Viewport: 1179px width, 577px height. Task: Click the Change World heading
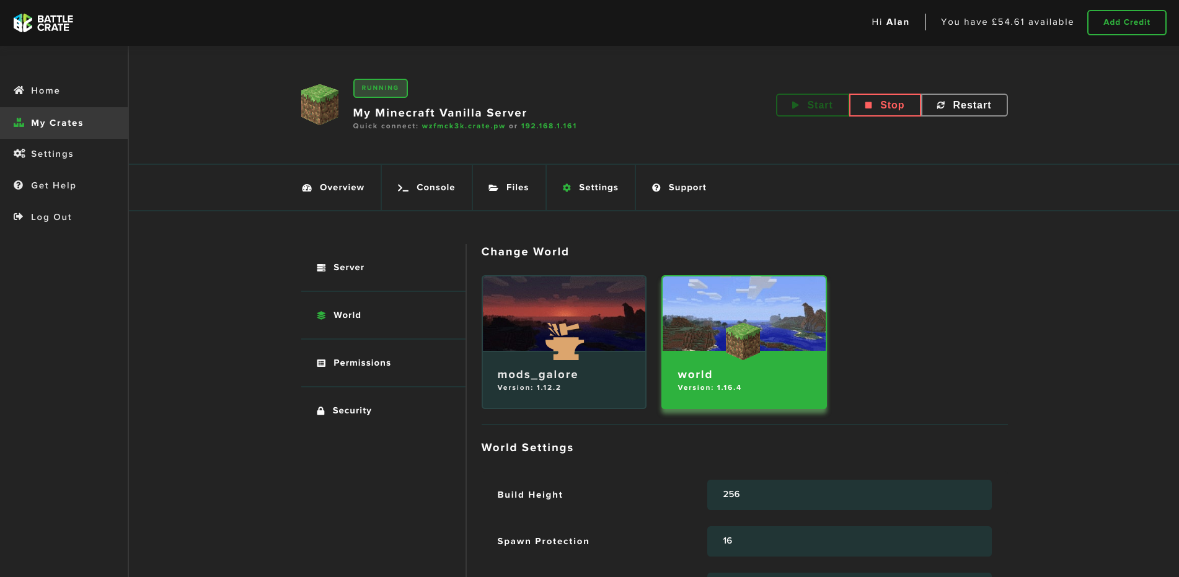tap(525, 252)
